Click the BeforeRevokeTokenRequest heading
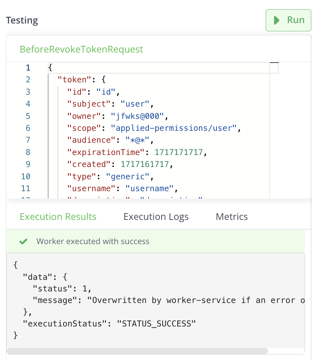318x360 pixels. (81, 49)
